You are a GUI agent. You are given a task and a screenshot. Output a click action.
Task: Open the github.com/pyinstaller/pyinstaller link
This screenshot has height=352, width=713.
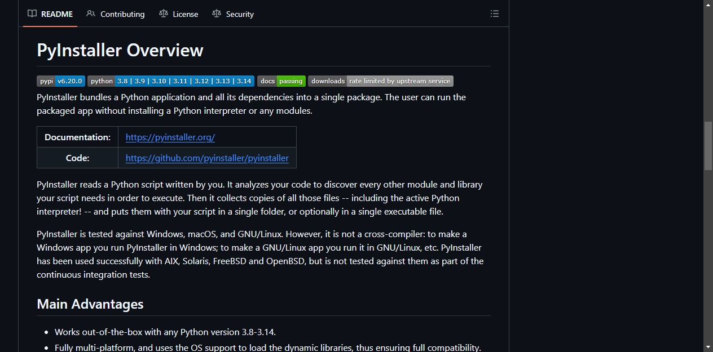click(207, 158)
